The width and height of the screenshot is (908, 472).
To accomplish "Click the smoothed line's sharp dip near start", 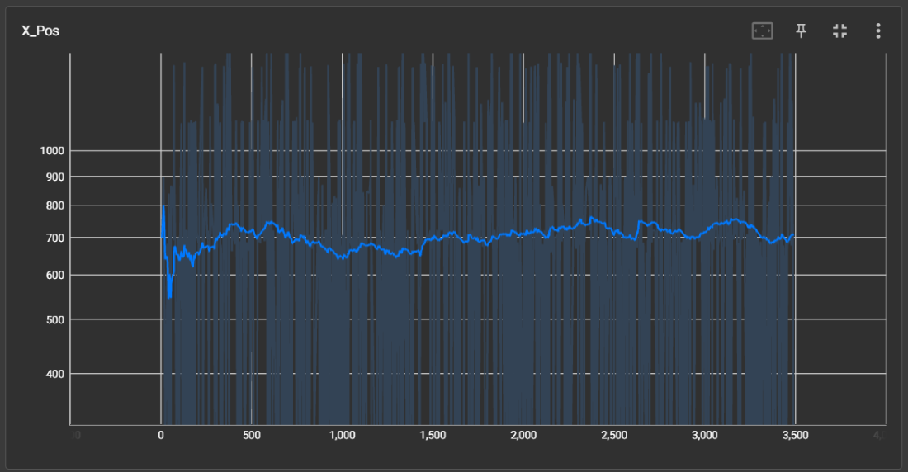I will coord(169,294).
